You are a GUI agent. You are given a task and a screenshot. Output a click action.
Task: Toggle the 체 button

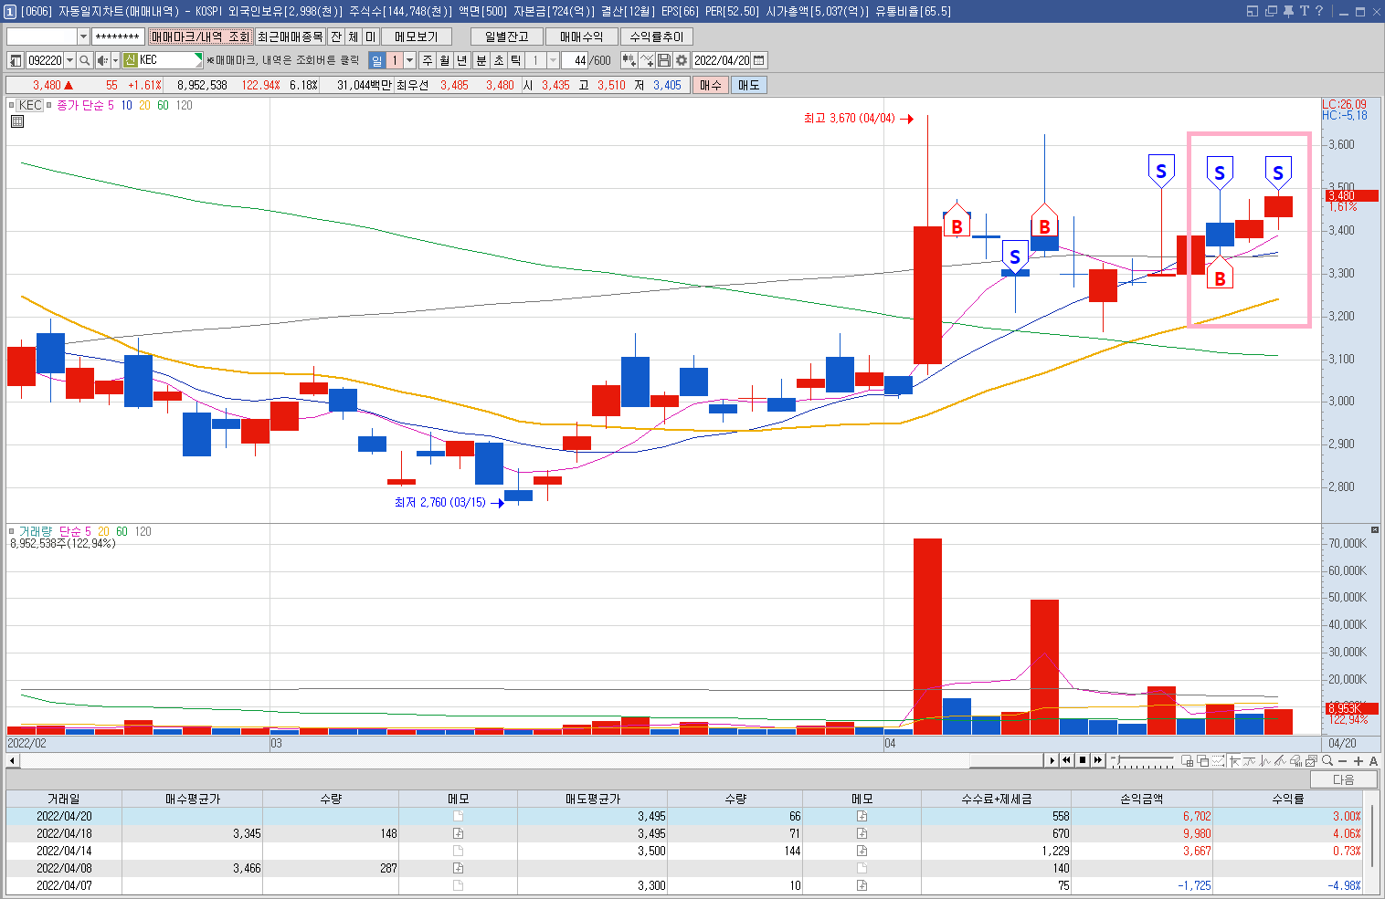click(x=354, y=37)
